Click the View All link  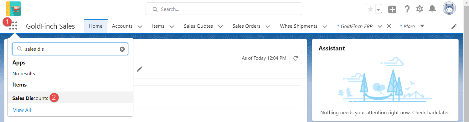[22, 110]
